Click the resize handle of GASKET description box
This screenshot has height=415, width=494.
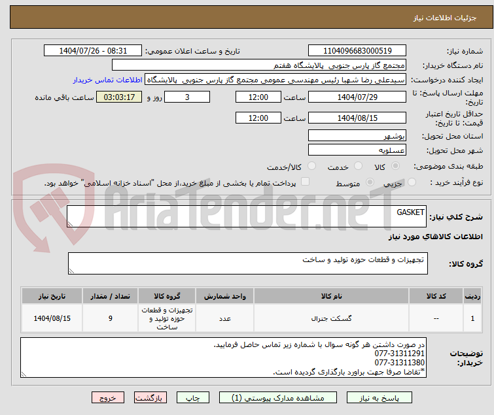(70, 224)
